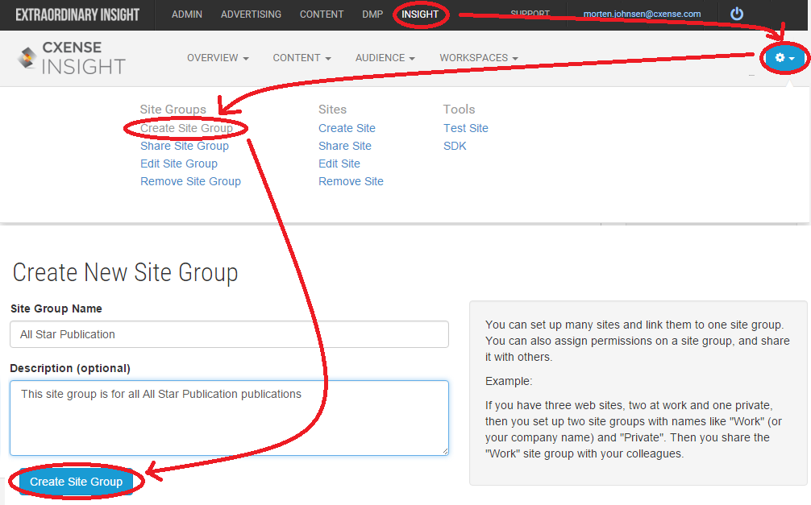Screen dimensions: 811x505
Task: Click the Cxense Insight logo
Action: point(72,58)
